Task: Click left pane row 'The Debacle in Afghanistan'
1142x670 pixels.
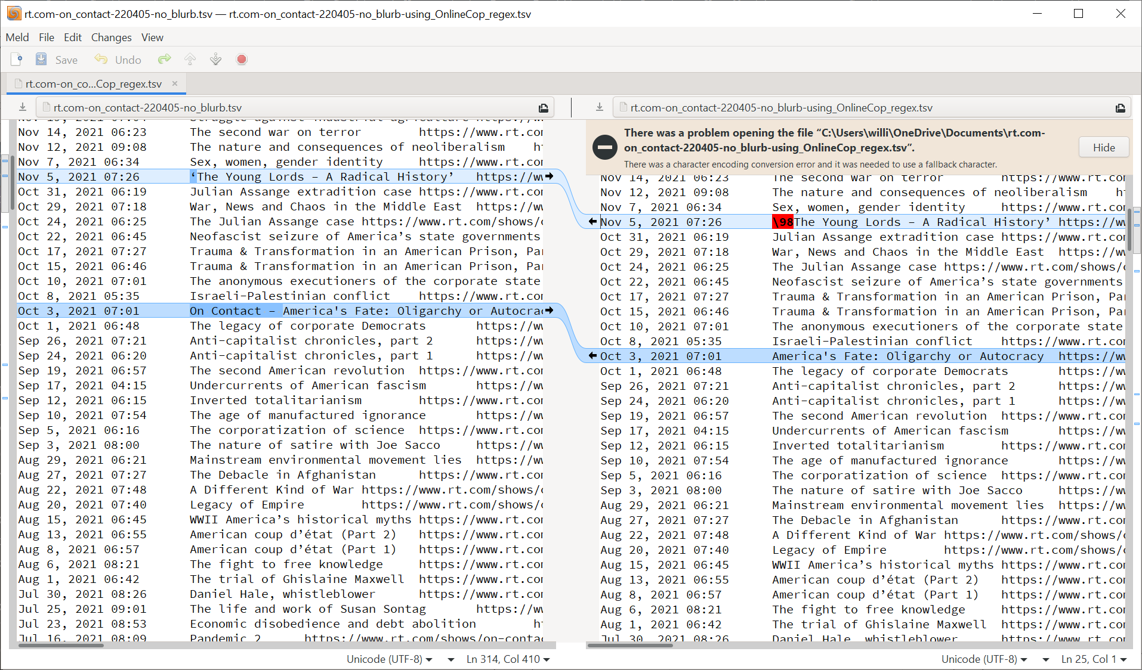Action: (x=280, y=474)
